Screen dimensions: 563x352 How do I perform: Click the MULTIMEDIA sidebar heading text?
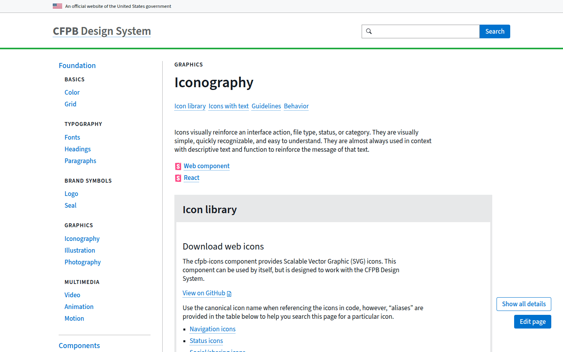click(82, 282)
